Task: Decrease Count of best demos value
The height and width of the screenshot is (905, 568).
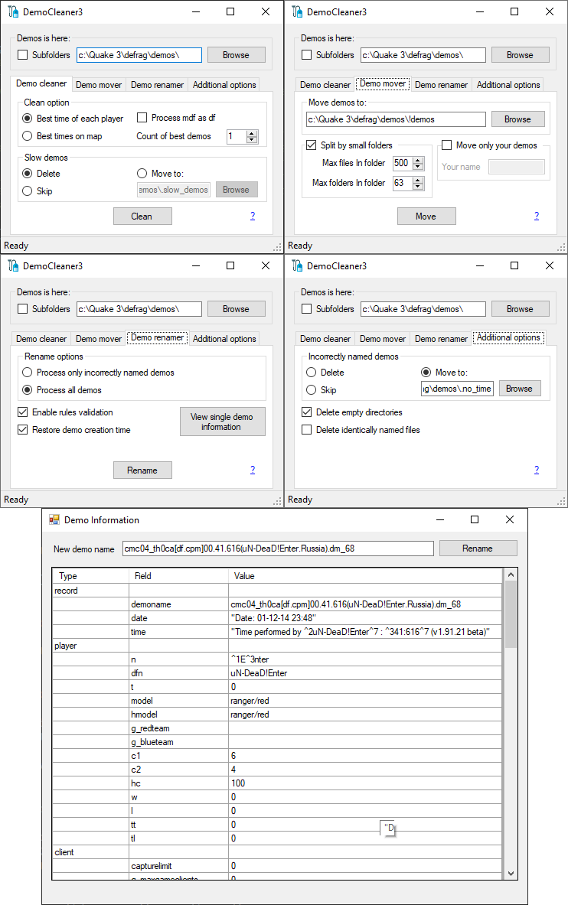Action: (x=251, y=140)
